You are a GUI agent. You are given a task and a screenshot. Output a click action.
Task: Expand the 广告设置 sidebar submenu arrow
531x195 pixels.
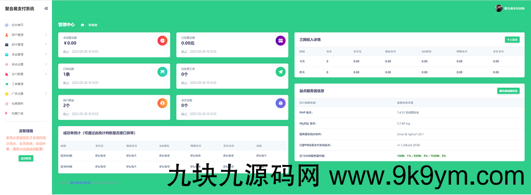point(46,94)
